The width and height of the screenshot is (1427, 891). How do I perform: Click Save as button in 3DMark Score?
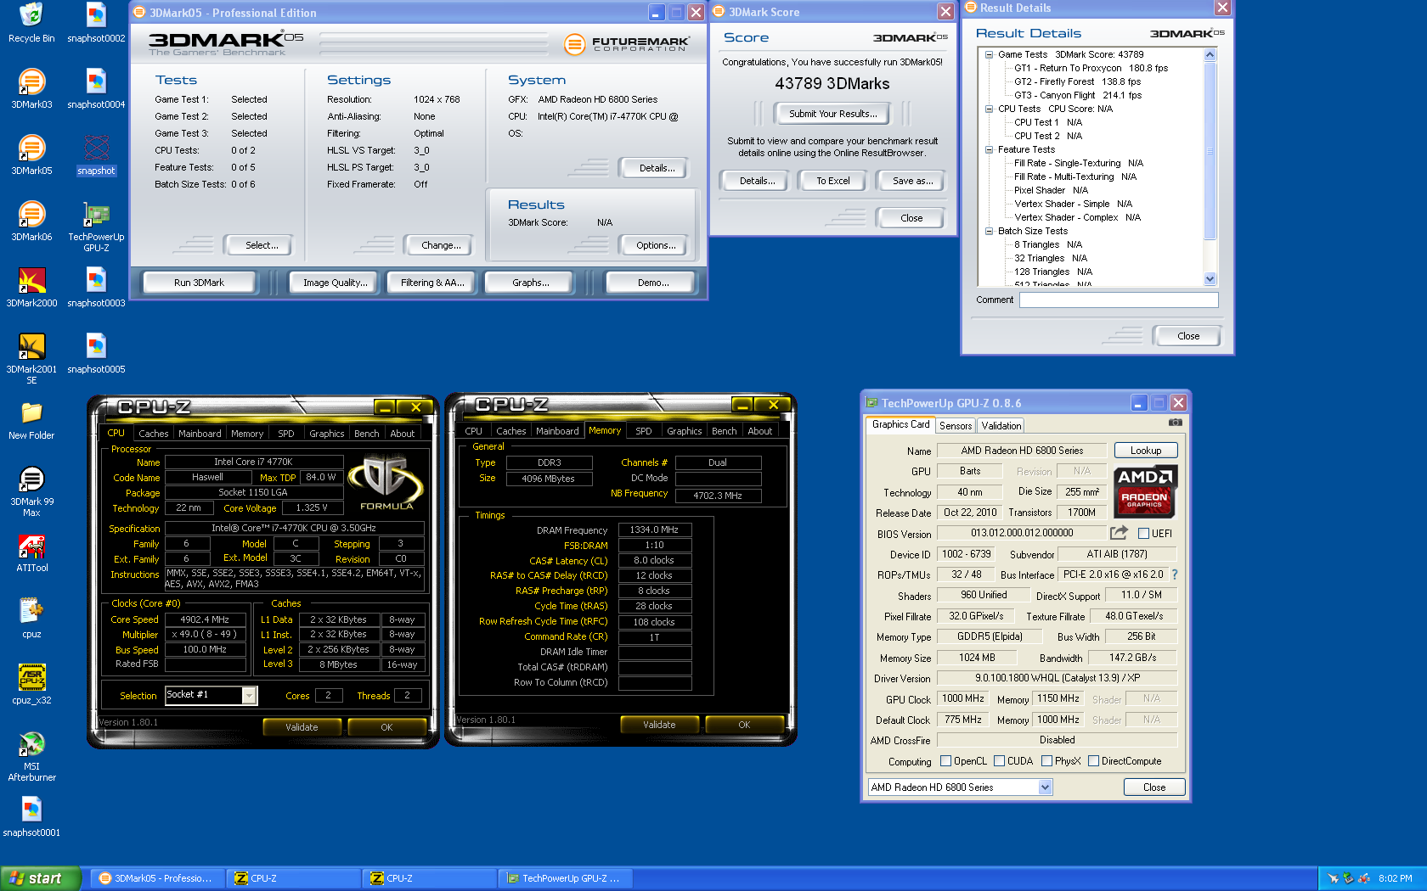(x=913, y=181)
